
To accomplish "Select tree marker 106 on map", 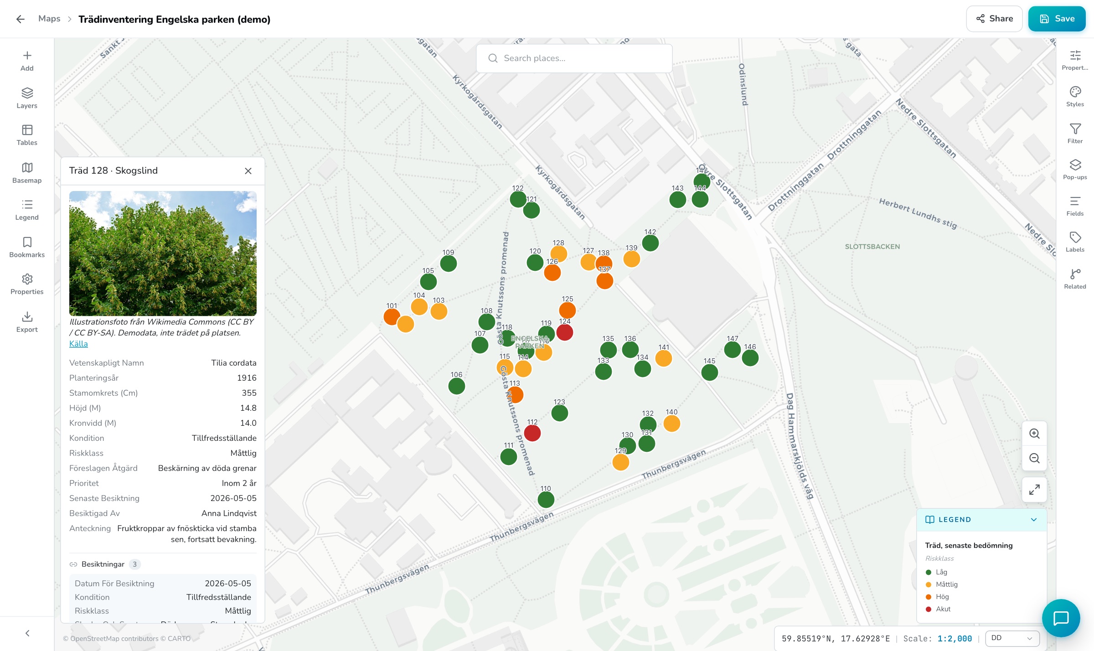I will [456, 386].
